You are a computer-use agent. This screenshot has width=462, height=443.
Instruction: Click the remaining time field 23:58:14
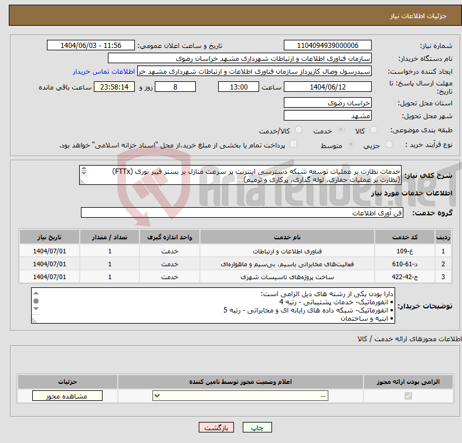click(114, 87)
